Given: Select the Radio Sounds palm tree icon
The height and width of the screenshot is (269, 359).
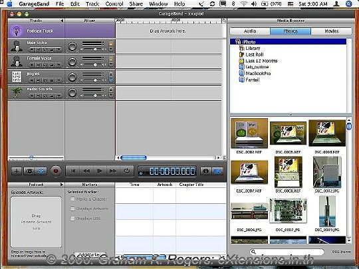Looking at the screenshot, I should tap(17, 92).
